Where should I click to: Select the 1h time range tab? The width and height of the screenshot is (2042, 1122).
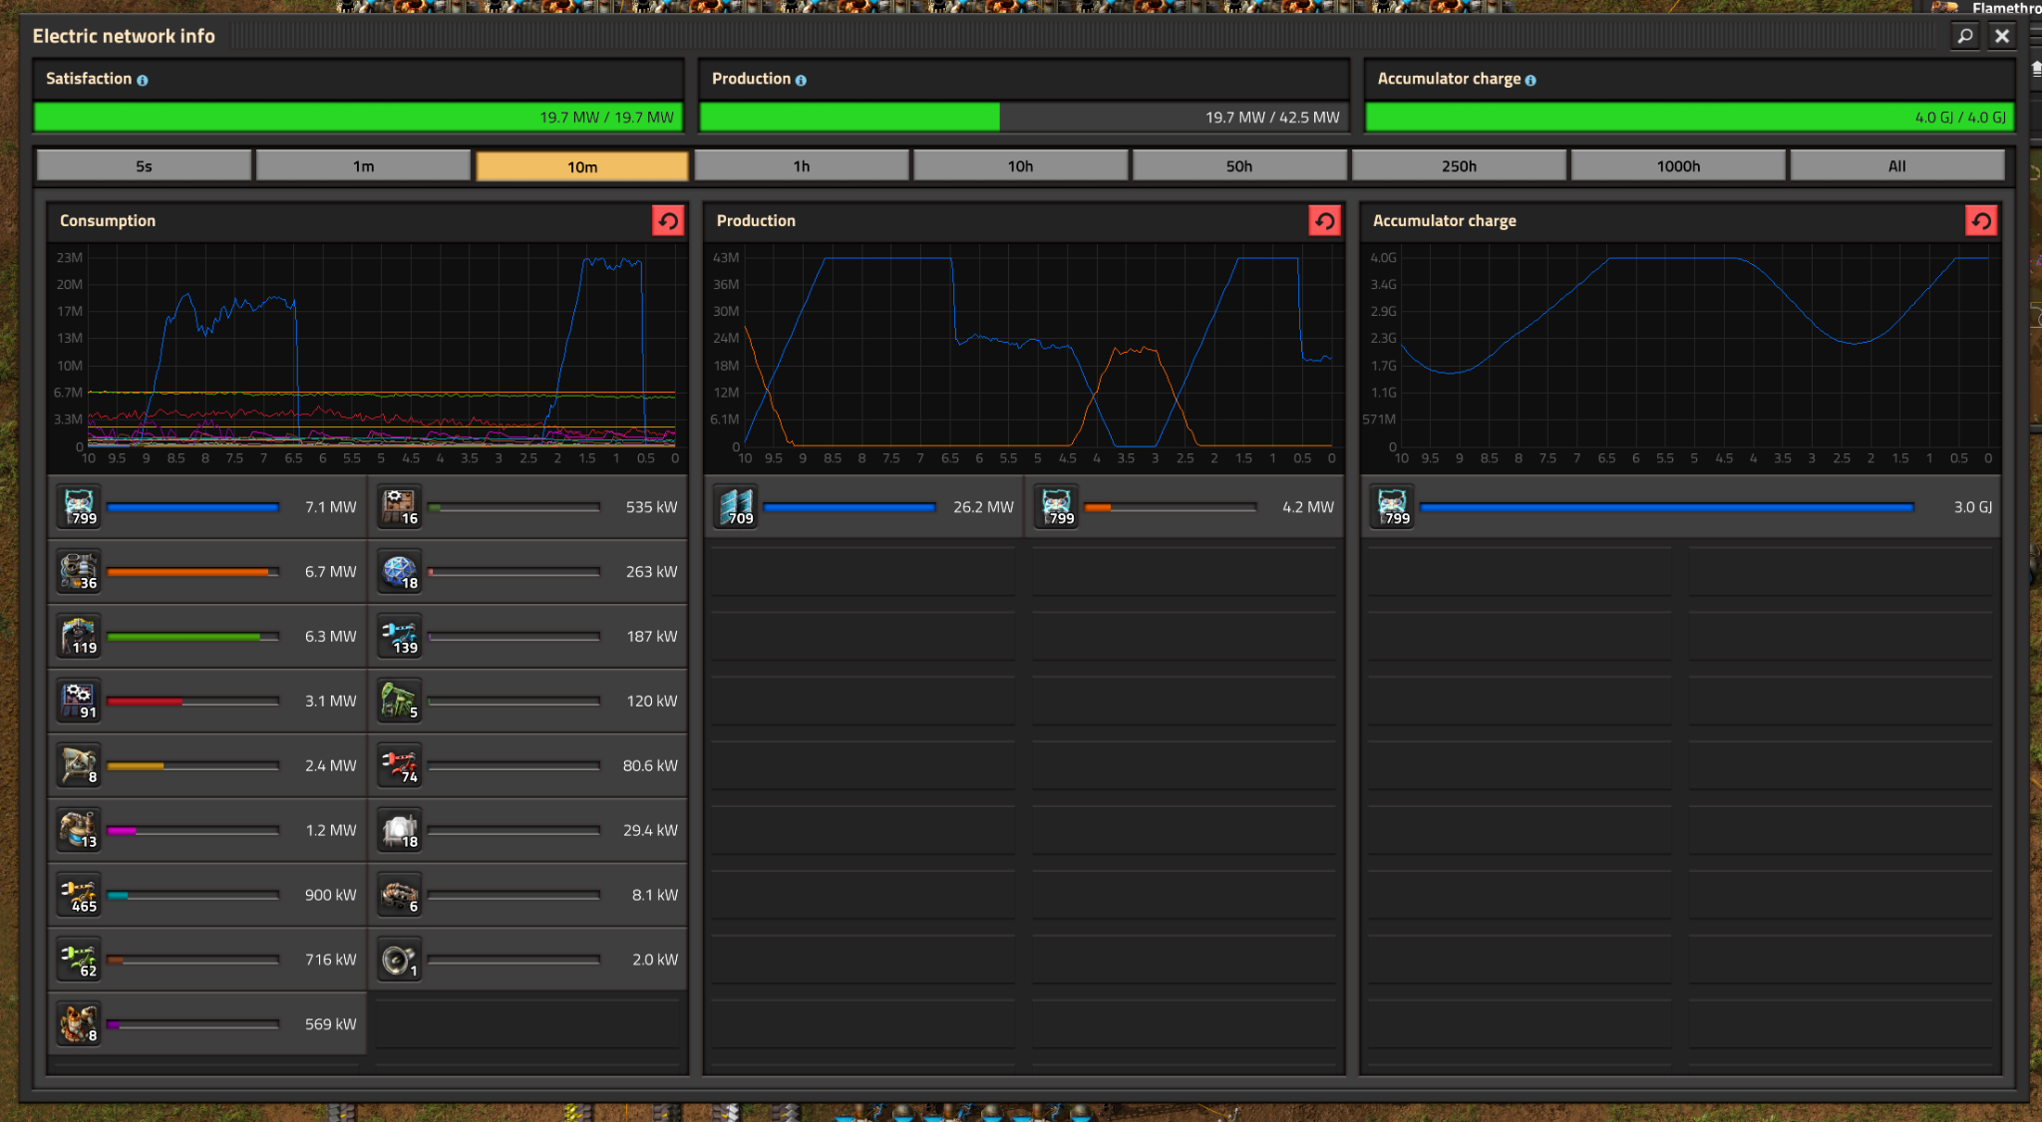[x=801, y=166]
